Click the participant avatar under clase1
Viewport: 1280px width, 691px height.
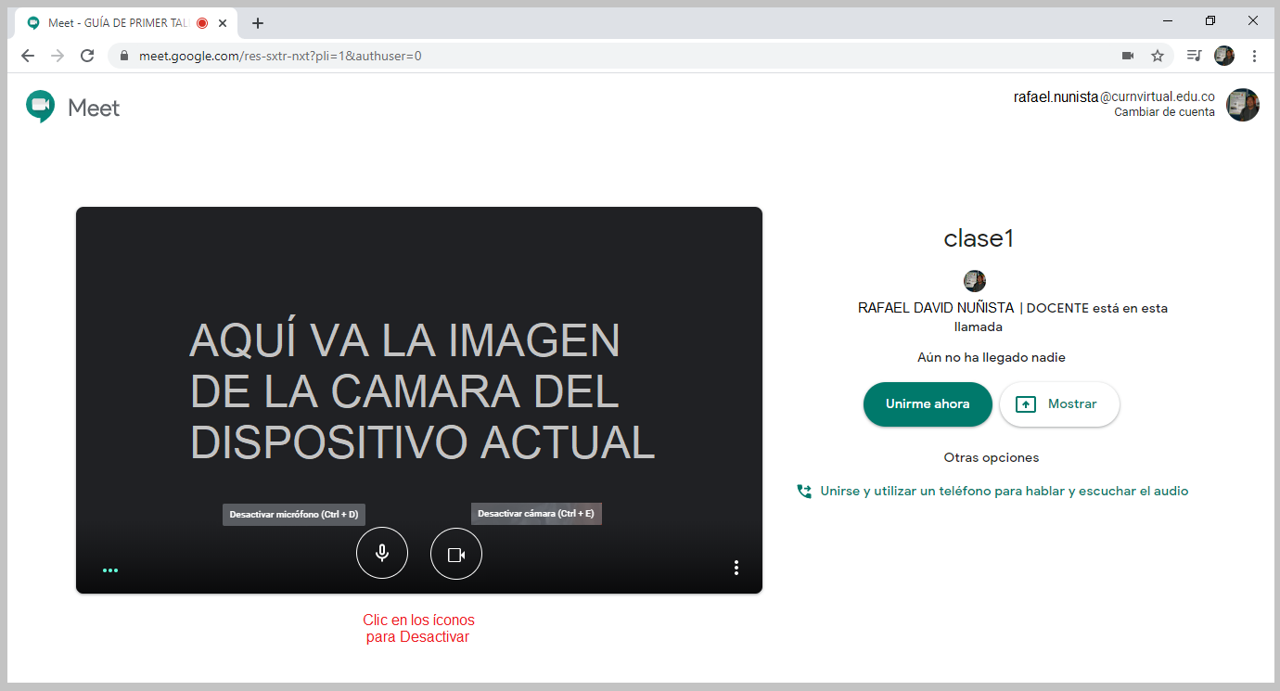(975, 280)
